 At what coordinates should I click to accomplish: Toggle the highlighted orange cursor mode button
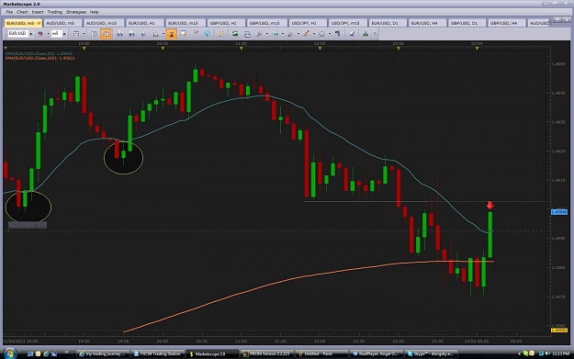click(172, 34)
